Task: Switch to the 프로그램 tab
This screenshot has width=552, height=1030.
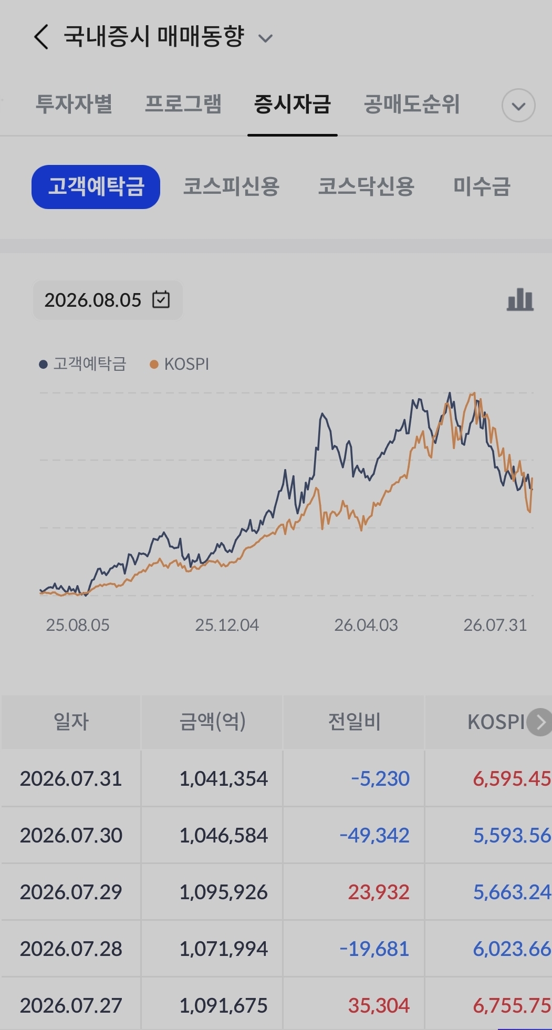Action: (183, 104)
